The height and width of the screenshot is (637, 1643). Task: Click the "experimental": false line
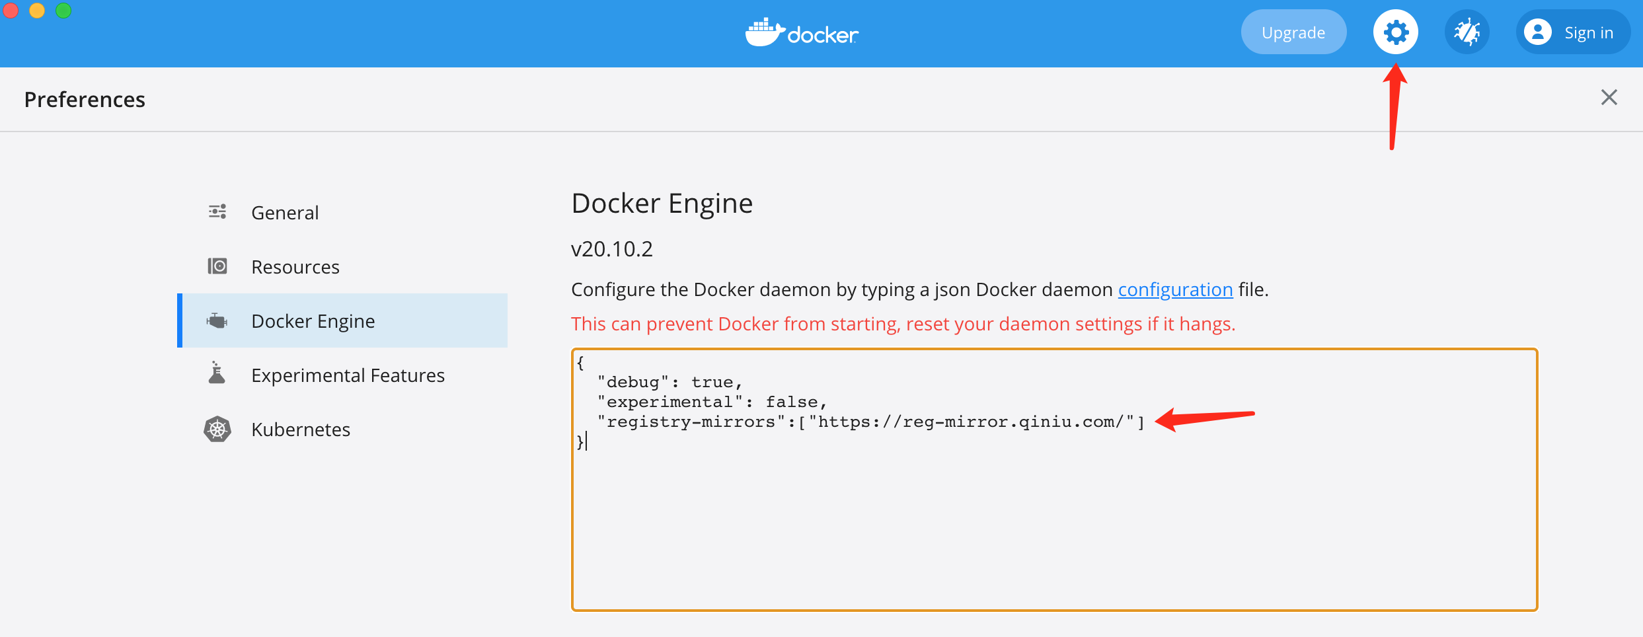coord(712,402)
